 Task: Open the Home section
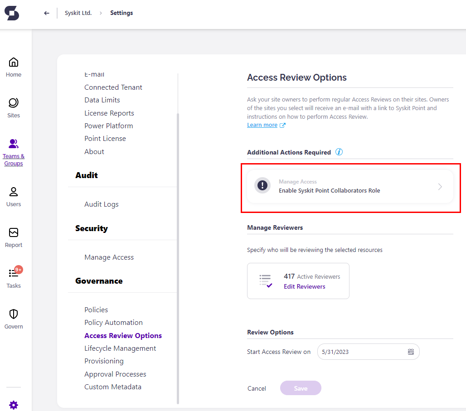(13, 66)
